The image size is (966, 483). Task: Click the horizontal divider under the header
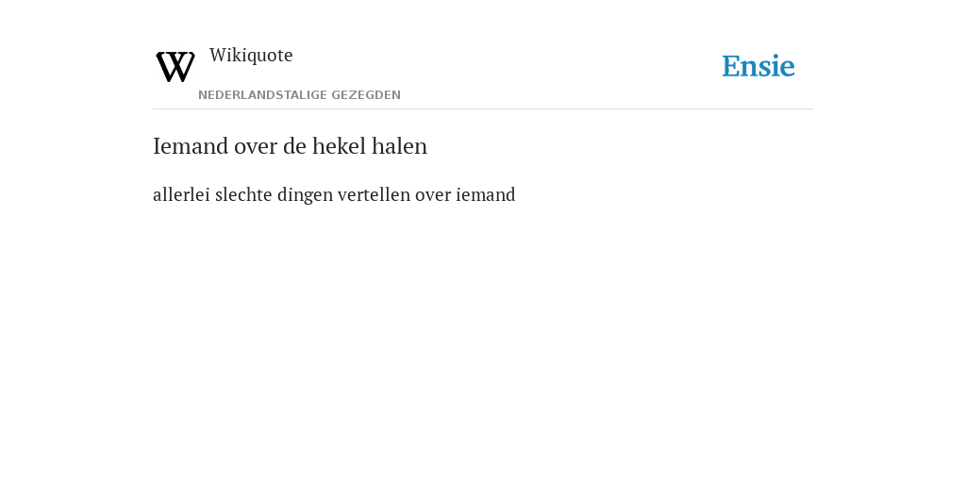coord(483,109)
